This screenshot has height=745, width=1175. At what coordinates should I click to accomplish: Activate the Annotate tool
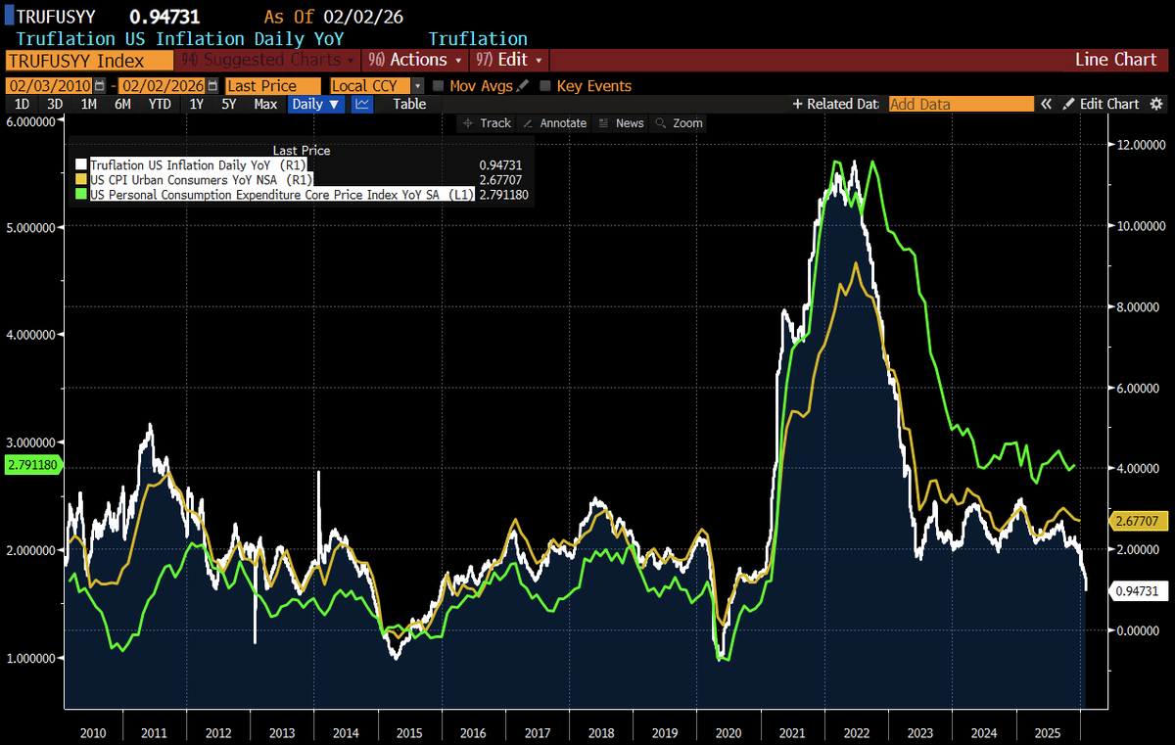[554, 123]
